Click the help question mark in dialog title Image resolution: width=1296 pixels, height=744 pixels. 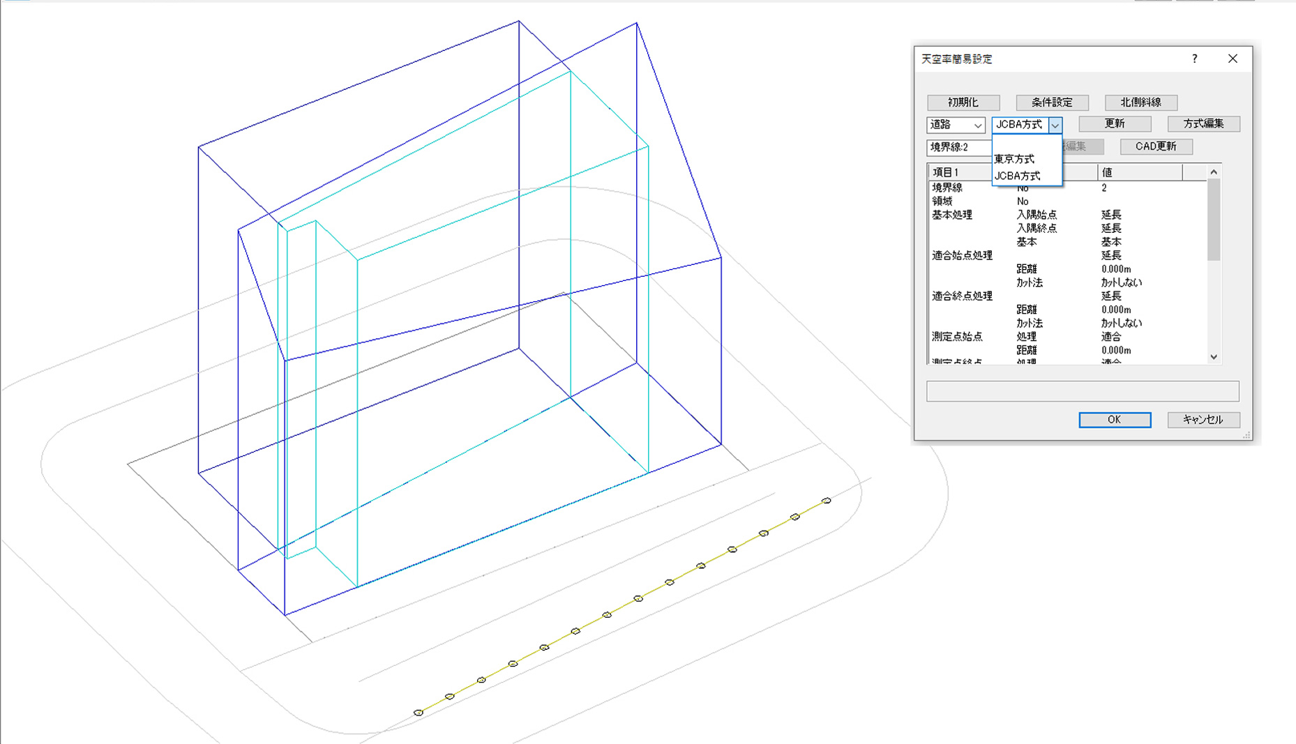point(1194,59)
